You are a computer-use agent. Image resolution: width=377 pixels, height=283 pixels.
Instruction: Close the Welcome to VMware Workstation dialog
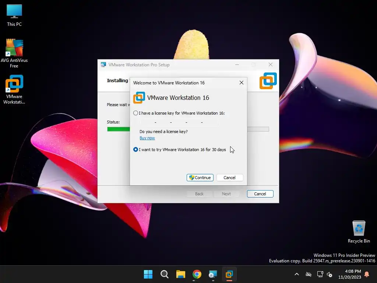242,83
